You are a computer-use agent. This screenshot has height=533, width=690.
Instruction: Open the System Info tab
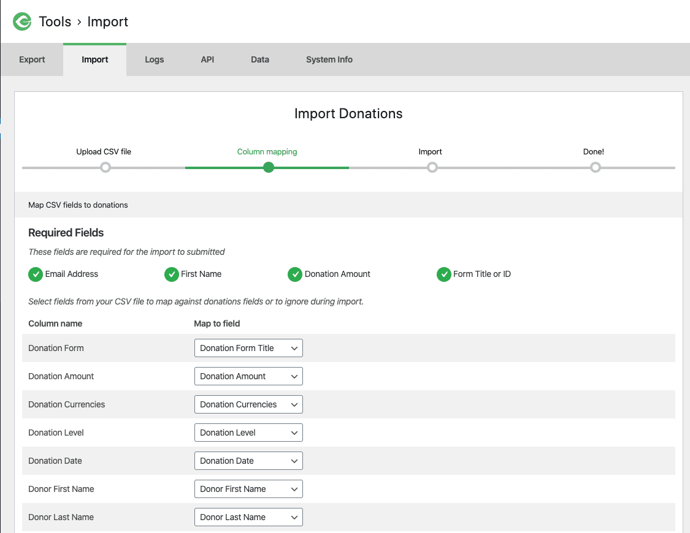tap(329, 59)
